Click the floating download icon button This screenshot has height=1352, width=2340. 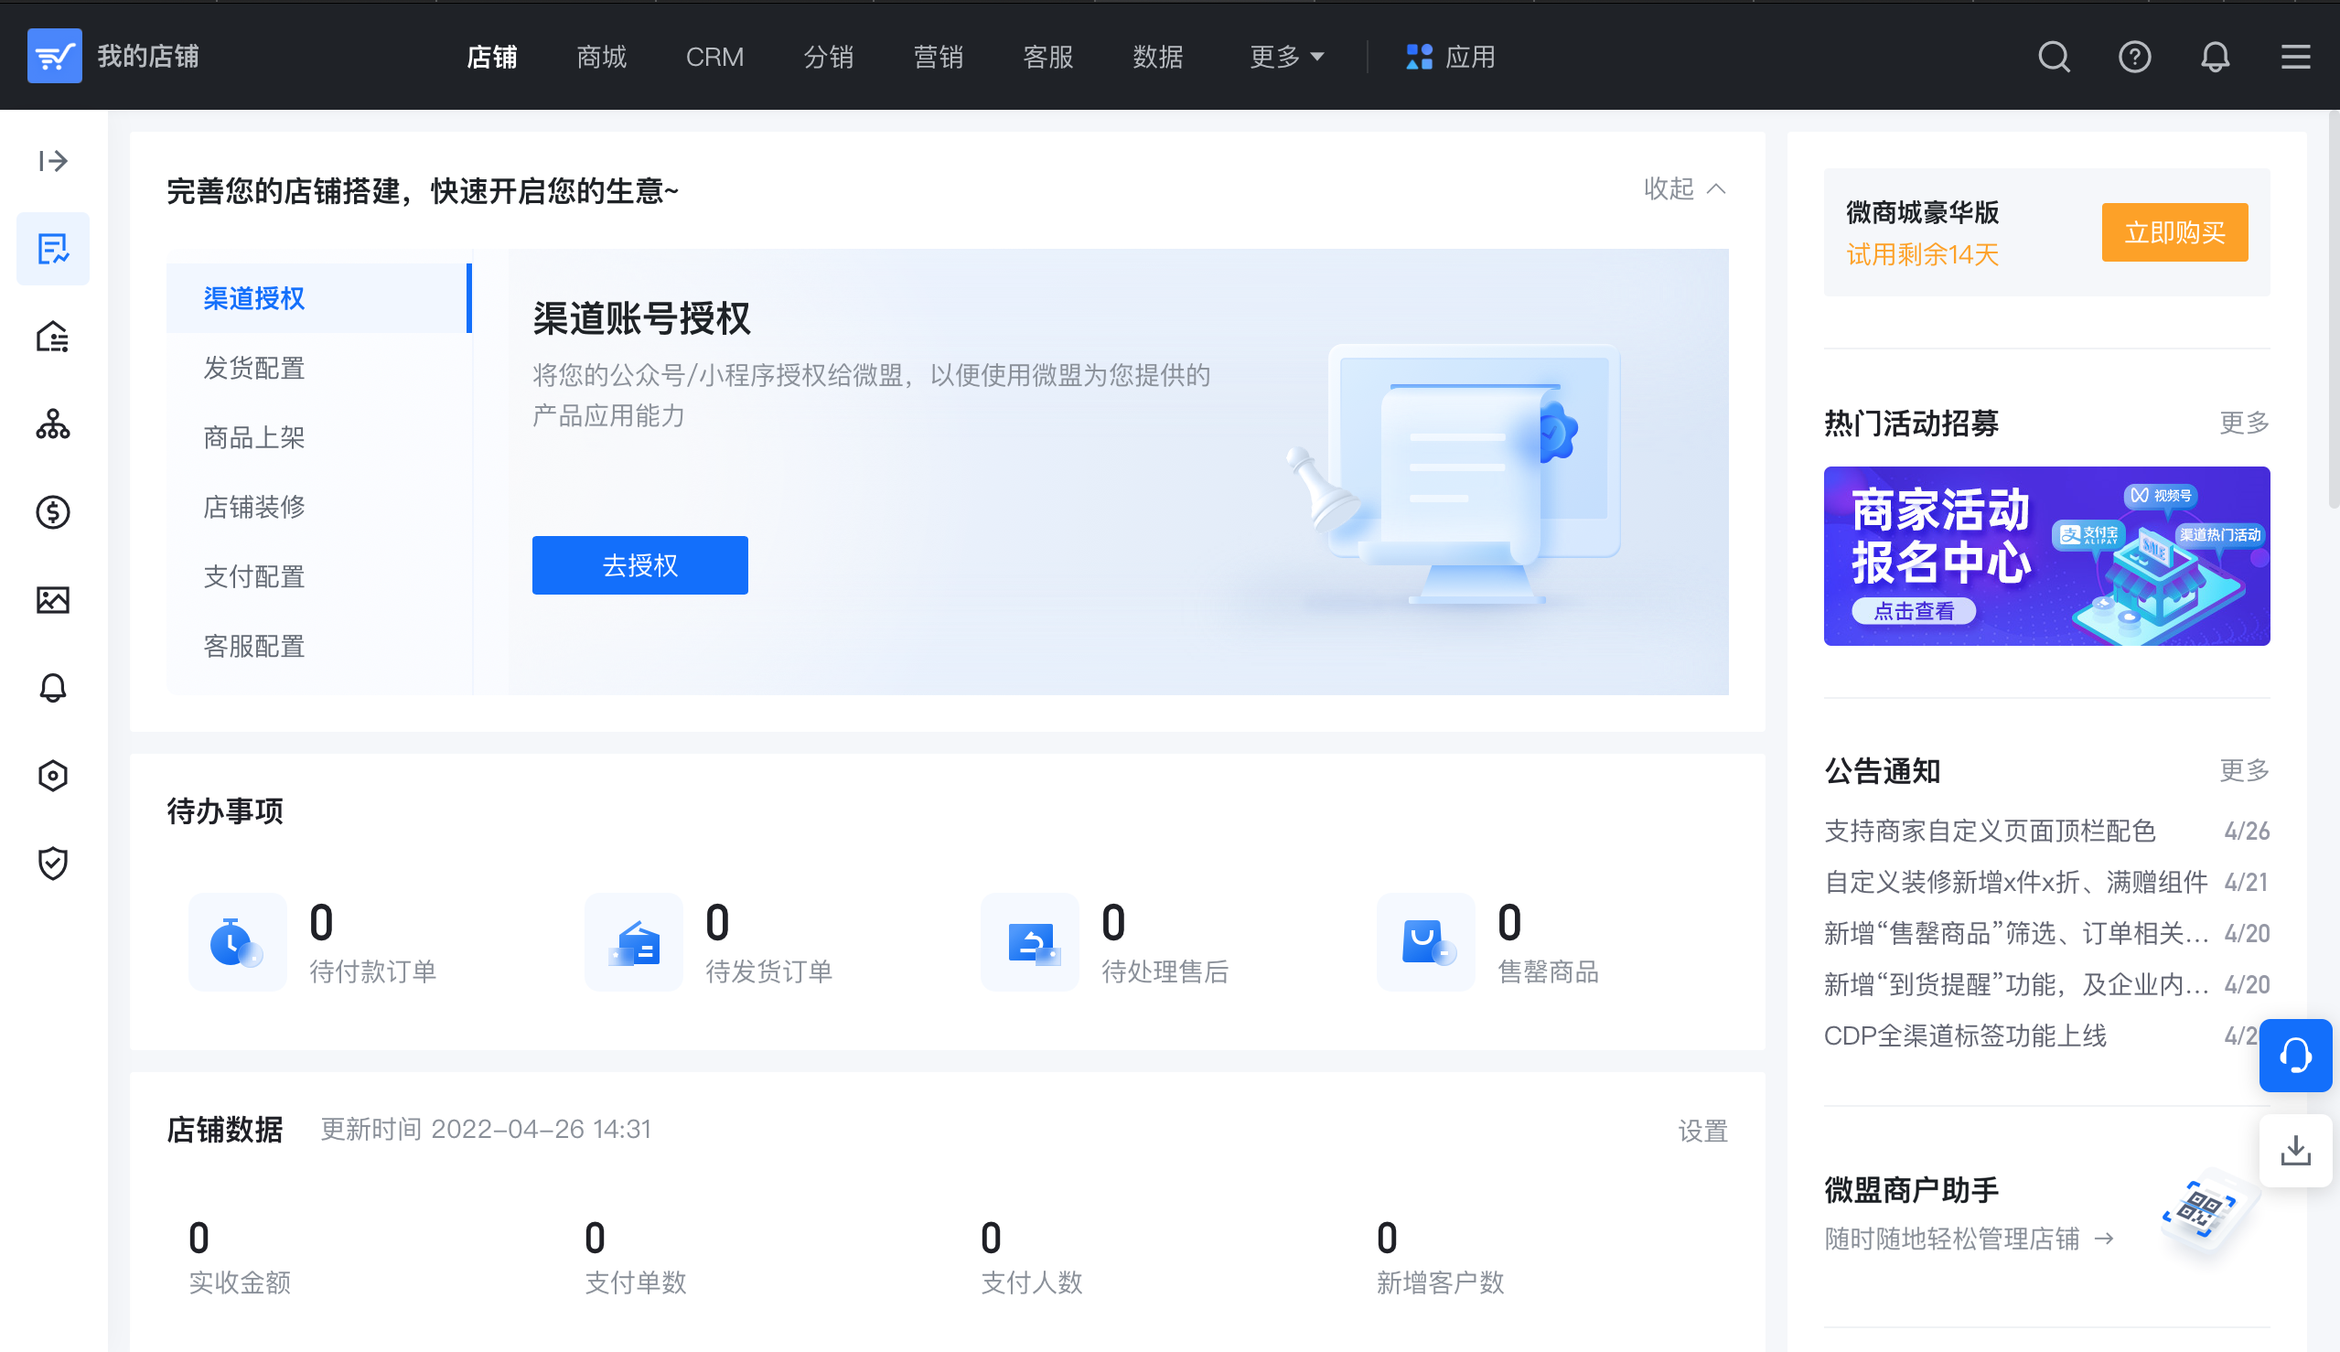tap(2294, 1151)
